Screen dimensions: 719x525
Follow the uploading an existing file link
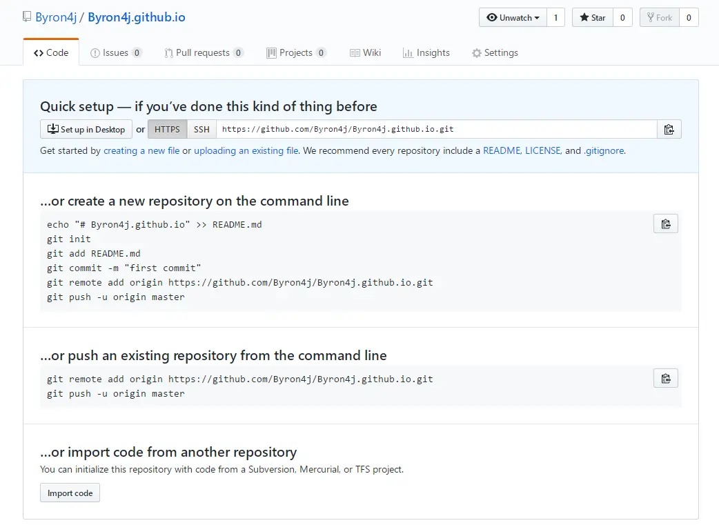(246, 150)
